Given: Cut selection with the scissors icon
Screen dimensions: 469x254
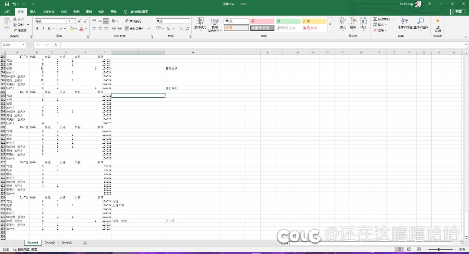Looking at the screenshot, I should point(18,19).
